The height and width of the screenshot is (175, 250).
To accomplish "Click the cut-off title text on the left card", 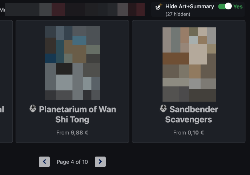I will (x=2, y=109).
